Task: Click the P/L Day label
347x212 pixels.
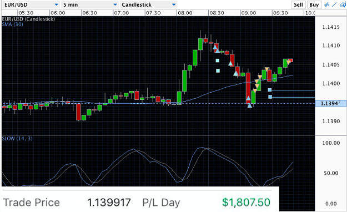Action: 162,203
